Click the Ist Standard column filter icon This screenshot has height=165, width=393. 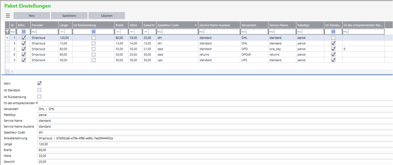click(333, 31)
